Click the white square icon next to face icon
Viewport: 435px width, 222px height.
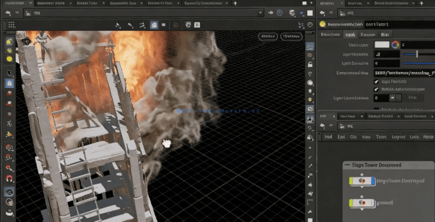(x=197, y=25)
